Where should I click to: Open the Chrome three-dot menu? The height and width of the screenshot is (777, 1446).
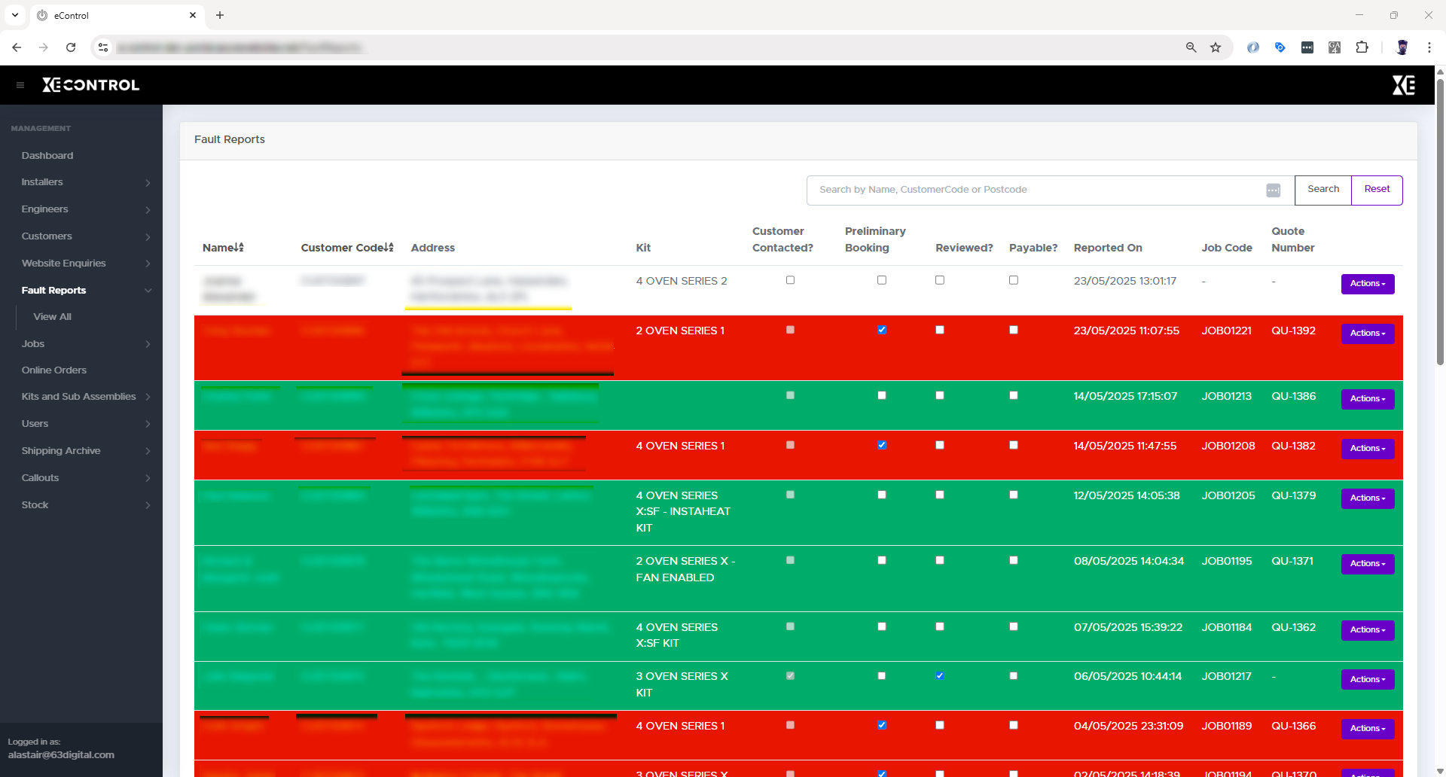(1429, 47)
